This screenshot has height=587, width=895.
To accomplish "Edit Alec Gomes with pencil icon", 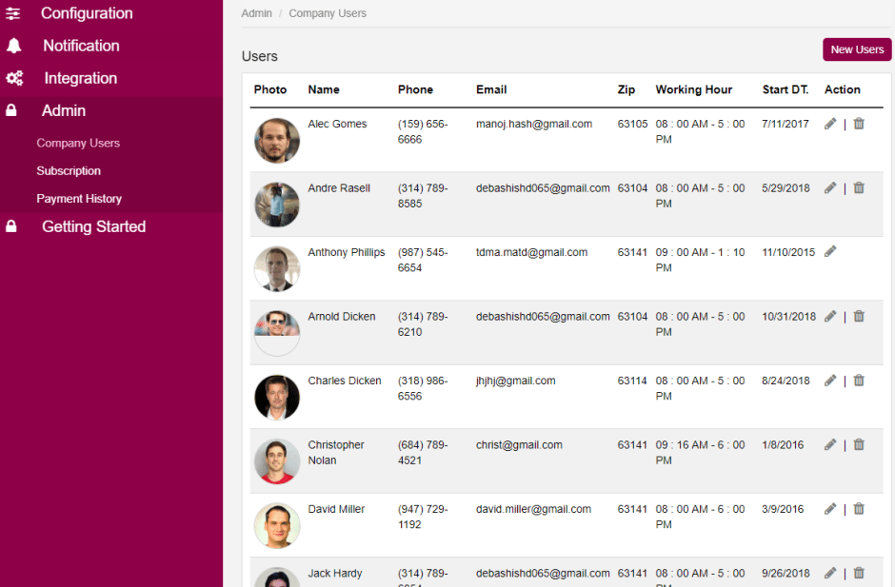I will [830, 124].
